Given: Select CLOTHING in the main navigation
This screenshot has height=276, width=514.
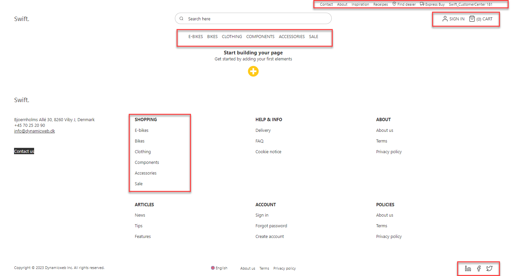Looking at the screenshot, I should point(232,36).
